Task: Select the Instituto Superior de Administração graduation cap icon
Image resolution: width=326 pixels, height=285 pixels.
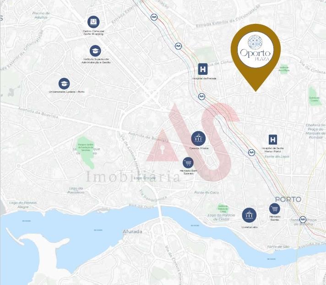Action: click(95, 51)
